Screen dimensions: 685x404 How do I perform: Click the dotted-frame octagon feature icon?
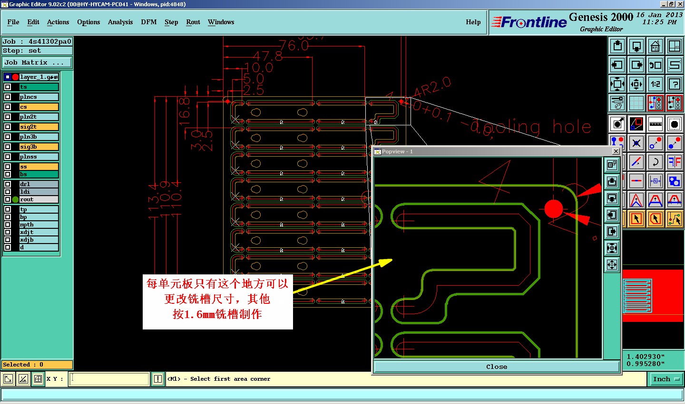(x=675, y=124)
